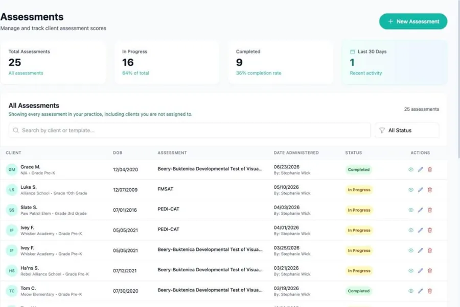Click the STATUS column header

point(354,153)
